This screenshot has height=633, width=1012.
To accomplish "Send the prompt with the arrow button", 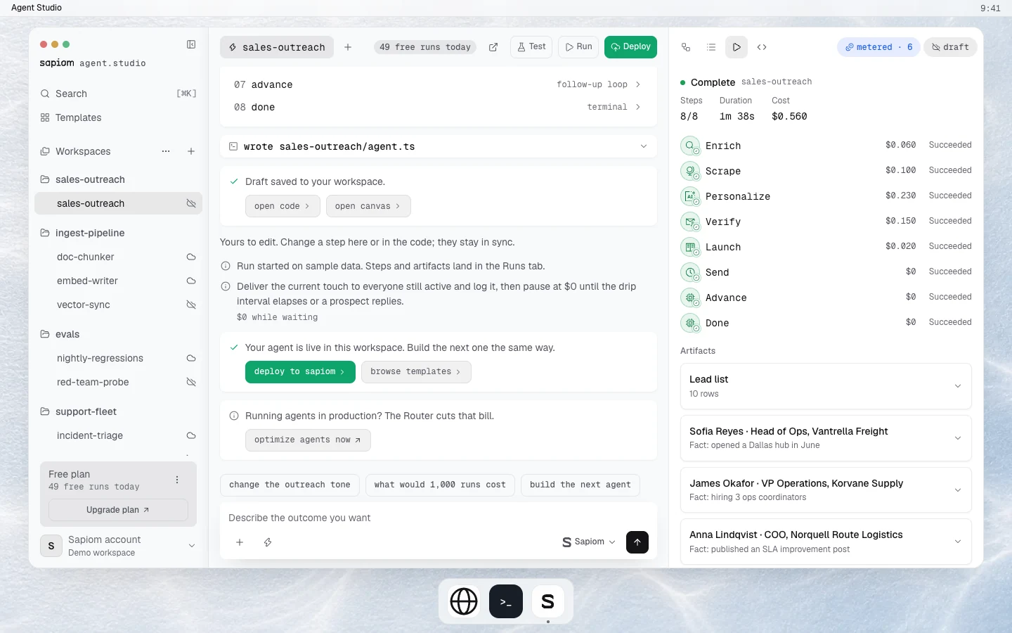I will click(637, 542).
